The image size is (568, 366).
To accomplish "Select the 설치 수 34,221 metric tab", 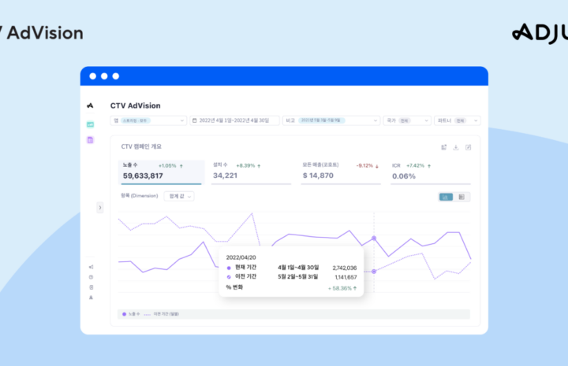I will pyautogui.click(x=251, y=172).
